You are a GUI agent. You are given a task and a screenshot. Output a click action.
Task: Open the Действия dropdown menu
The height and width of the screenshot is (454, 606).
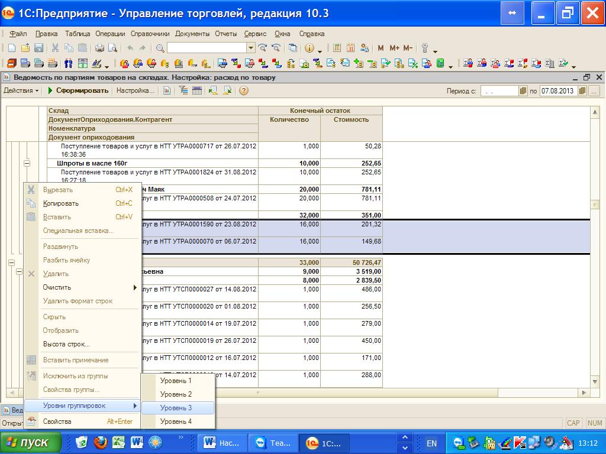[x=21, y=90]
